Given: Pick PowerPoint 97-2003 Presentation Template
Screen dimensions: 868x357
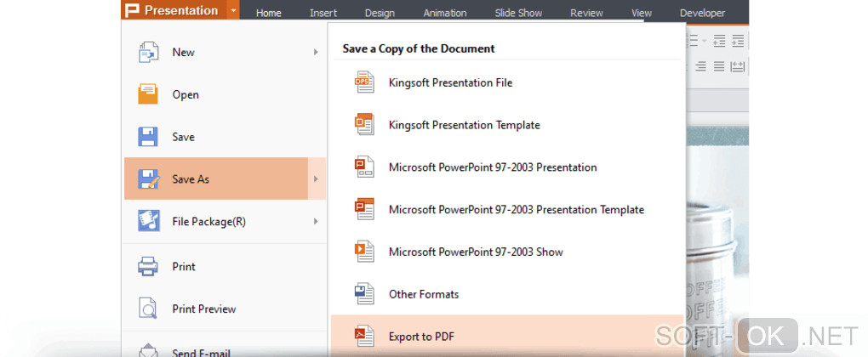Looking at the screenshot, I should tap(516, 209).
